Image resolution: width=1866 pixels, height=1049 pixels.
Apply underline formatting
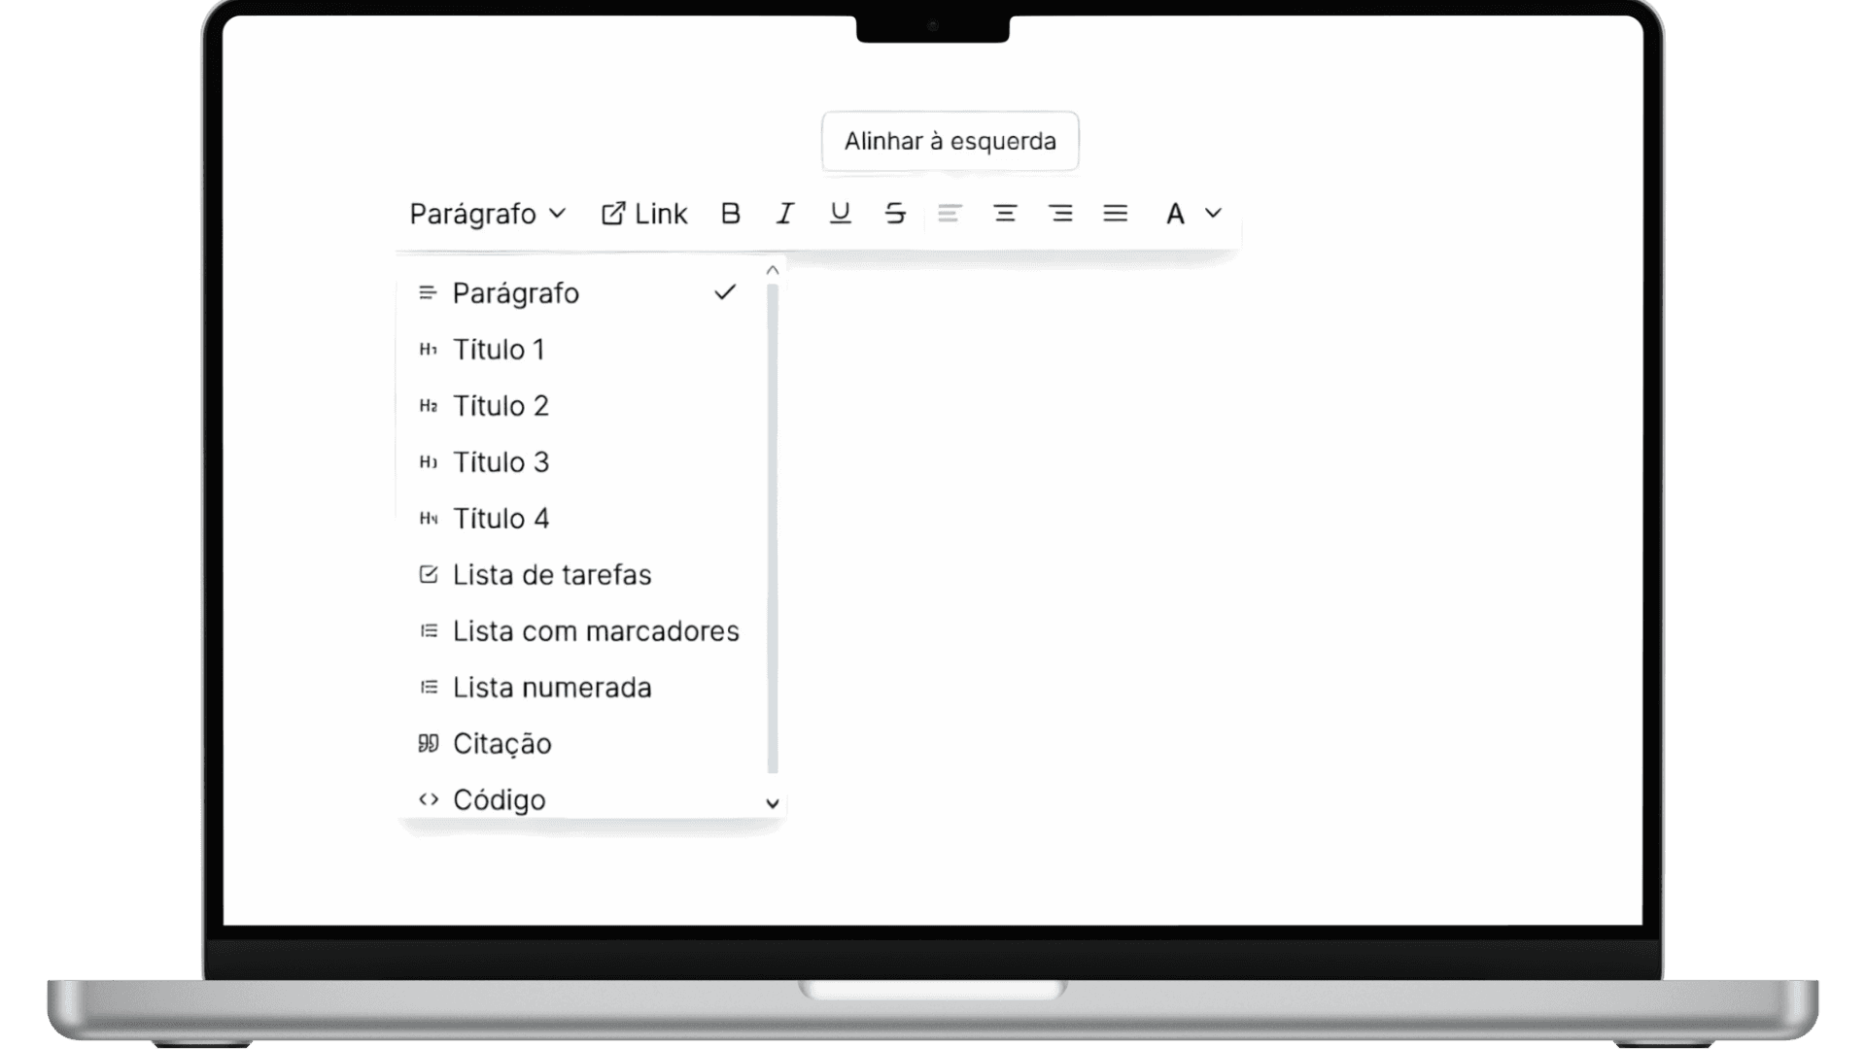point(841,214)
